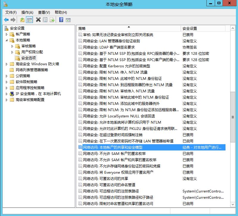The width and height of the screenshot is (238, 216).
Task: Click the 审核策略 folder icon
Action: click(18, 46)
